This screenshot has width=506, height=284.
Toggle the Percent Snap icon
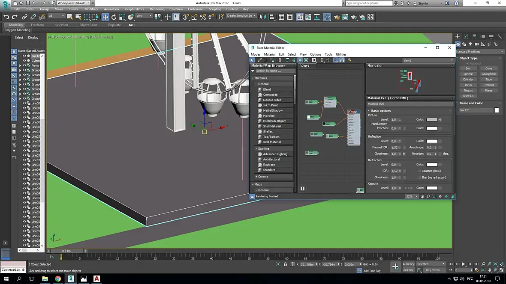tap(203, 17)
